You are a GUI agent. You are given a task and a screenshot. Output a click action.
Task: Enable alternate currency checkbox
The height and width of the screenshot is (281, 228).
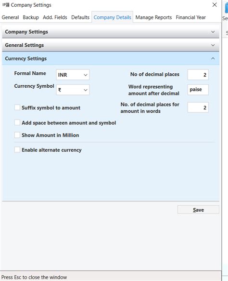point(17,149)
